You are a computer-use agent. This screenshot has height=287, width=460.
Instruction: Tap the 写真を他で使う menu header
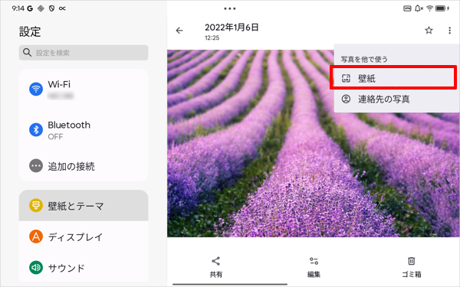pyautogui.click(x=364, y=60)
